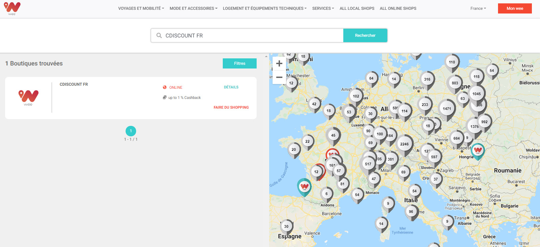The image size is (540, 247).
Task: Zoom out on the map
Action: tap(279, 77)
